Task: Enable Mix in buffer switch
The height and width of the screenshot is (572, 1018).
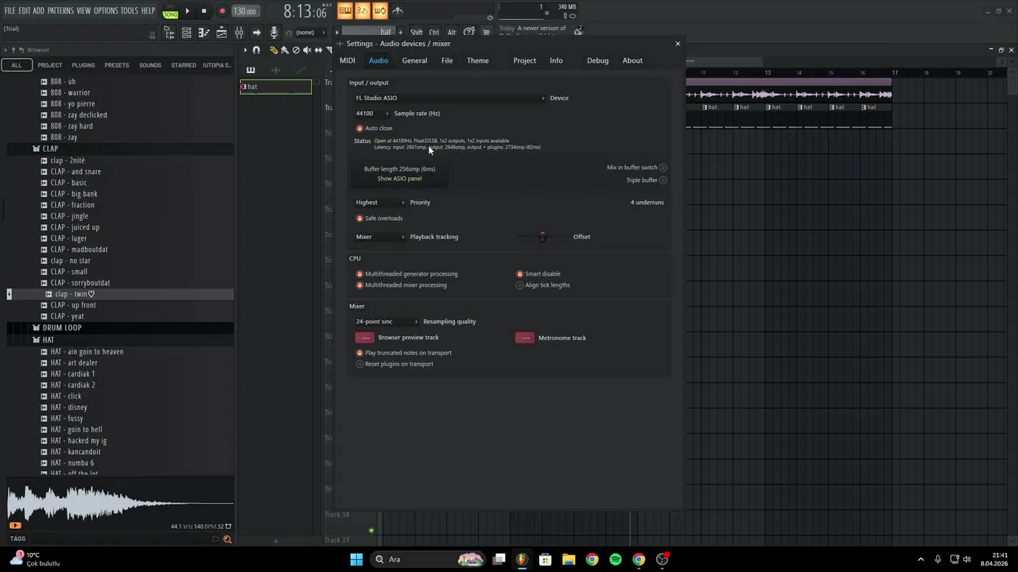Action: (x=637, y=168)
